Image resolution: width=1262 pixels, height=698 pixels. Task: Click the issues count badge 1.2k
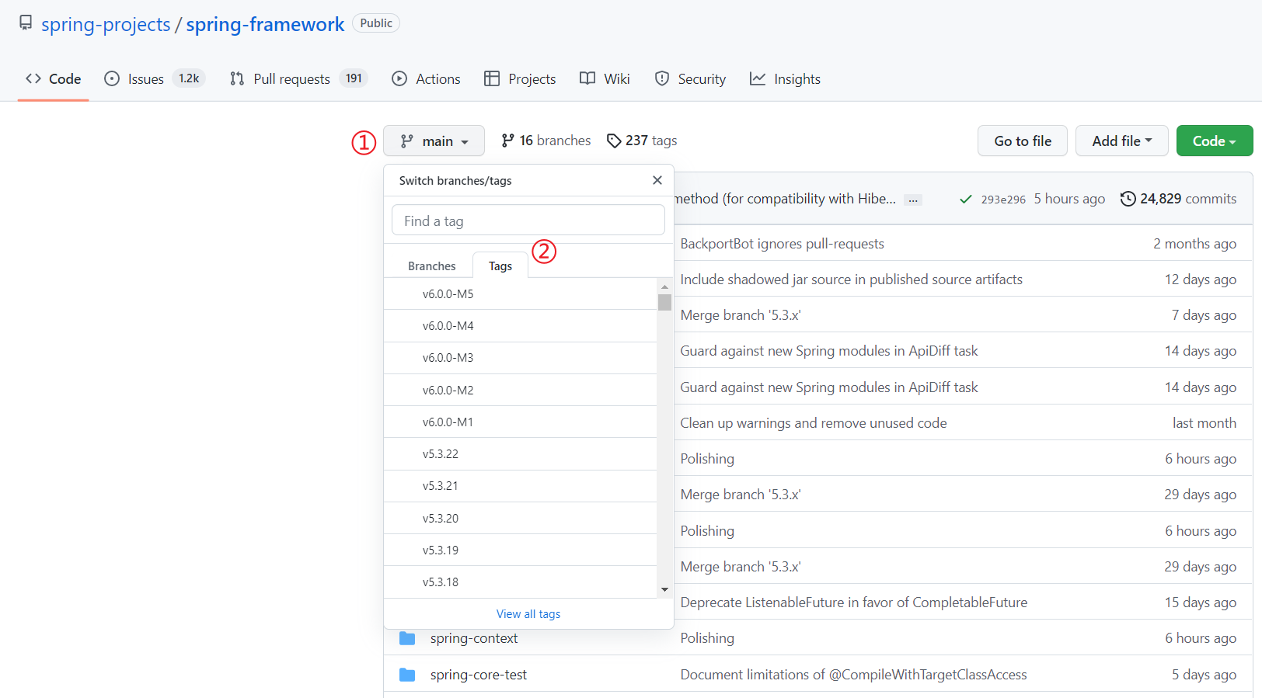click(189, 78)
